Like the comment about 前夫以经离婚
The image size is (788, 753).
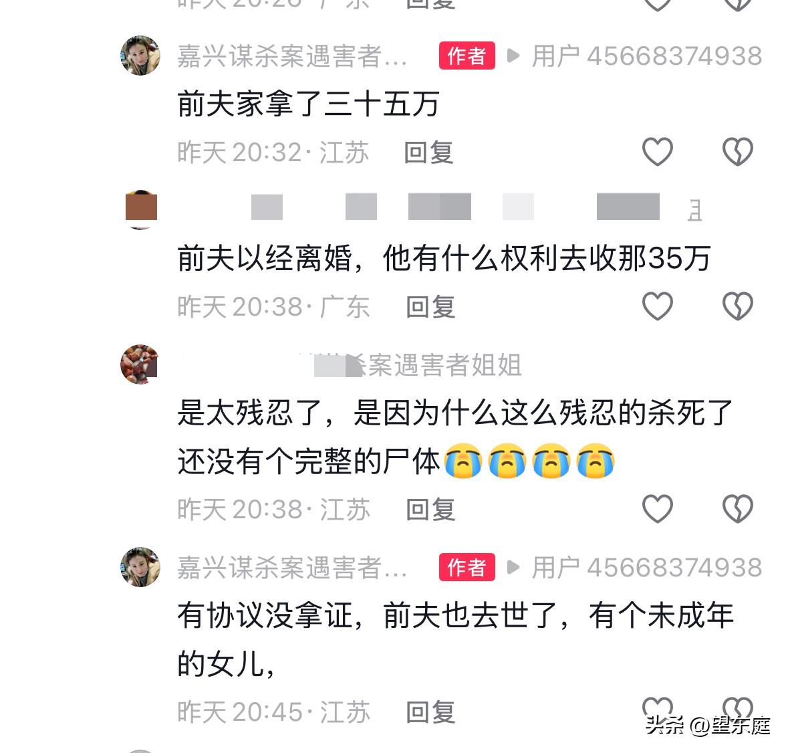tap(658, 306)
